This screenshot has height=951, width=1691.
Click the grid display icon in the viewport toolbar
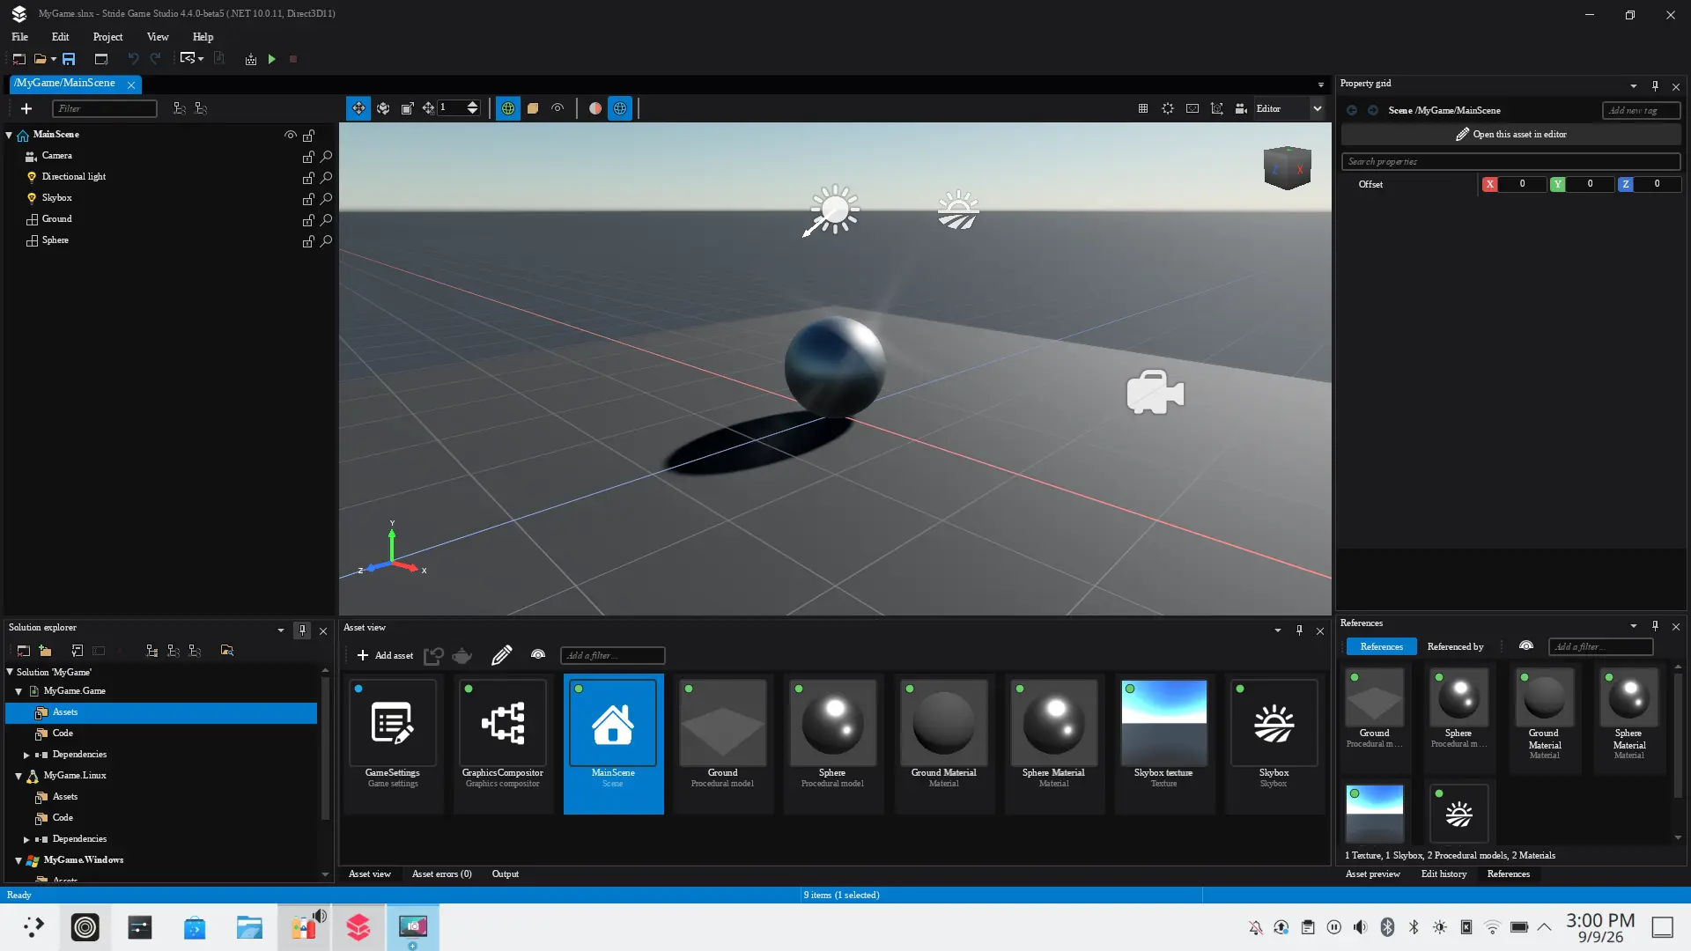pyautogui.click(x=1143, y=108)
